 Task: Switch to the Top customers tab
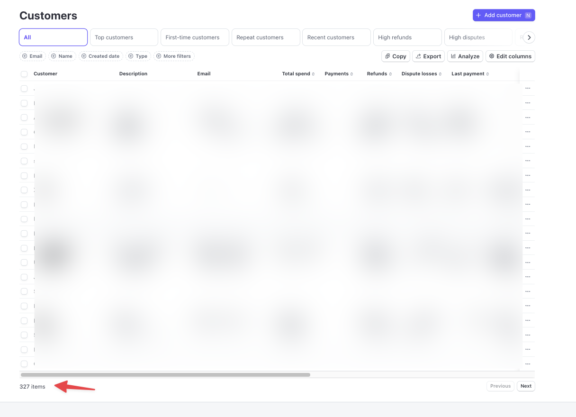click(124, 37)
